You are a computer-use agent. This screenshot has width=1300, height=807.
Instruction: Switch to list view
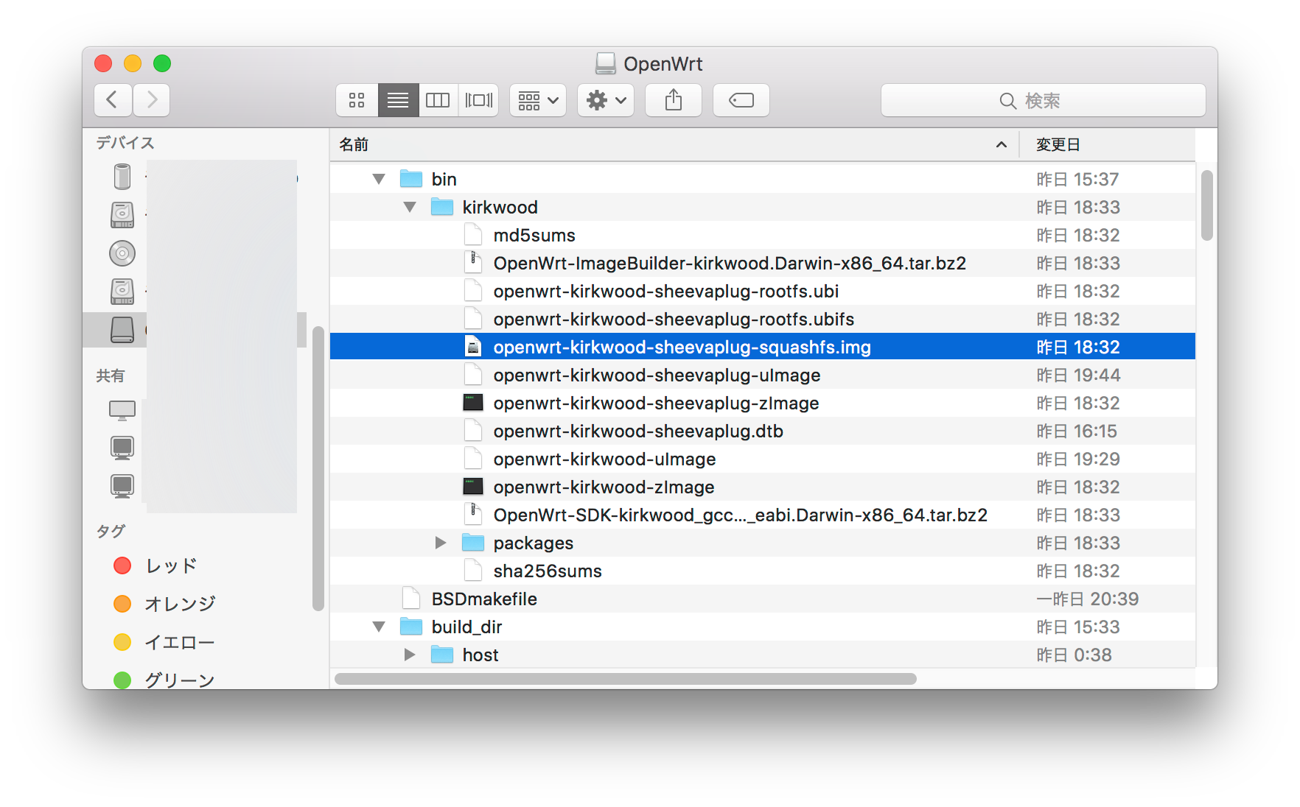tap(398, 100)
